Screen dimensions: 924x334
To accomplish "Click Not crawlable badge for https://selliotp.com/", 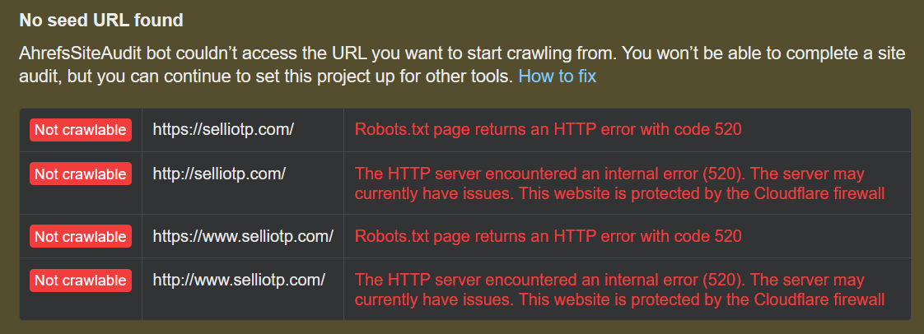I will [x=81, y=130].
